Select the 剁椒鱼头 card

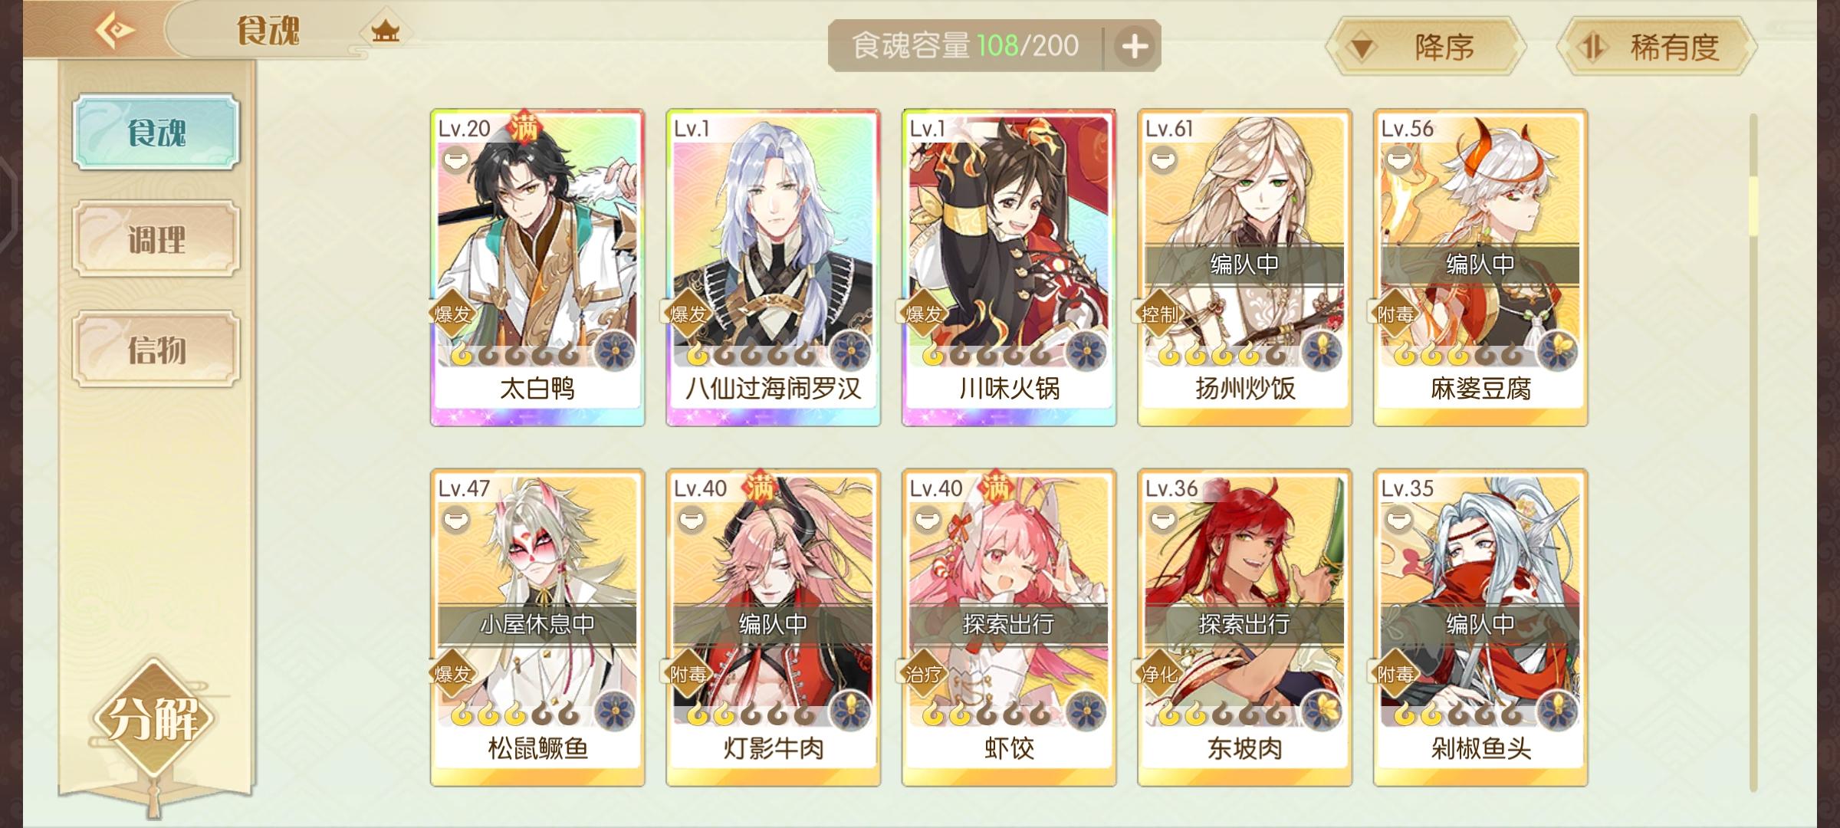pos(1480,627)
